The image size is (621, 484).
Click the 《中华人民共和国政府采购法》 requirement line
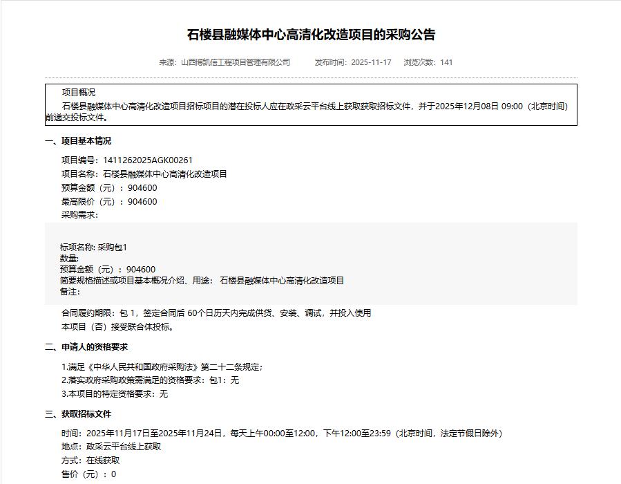point(162,366)
